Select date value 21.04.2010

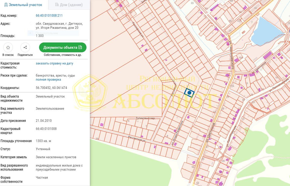[x=44, y=121]
